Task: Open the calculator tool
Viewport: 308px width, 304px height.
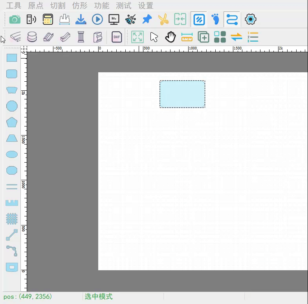Action: click(48, 19)
